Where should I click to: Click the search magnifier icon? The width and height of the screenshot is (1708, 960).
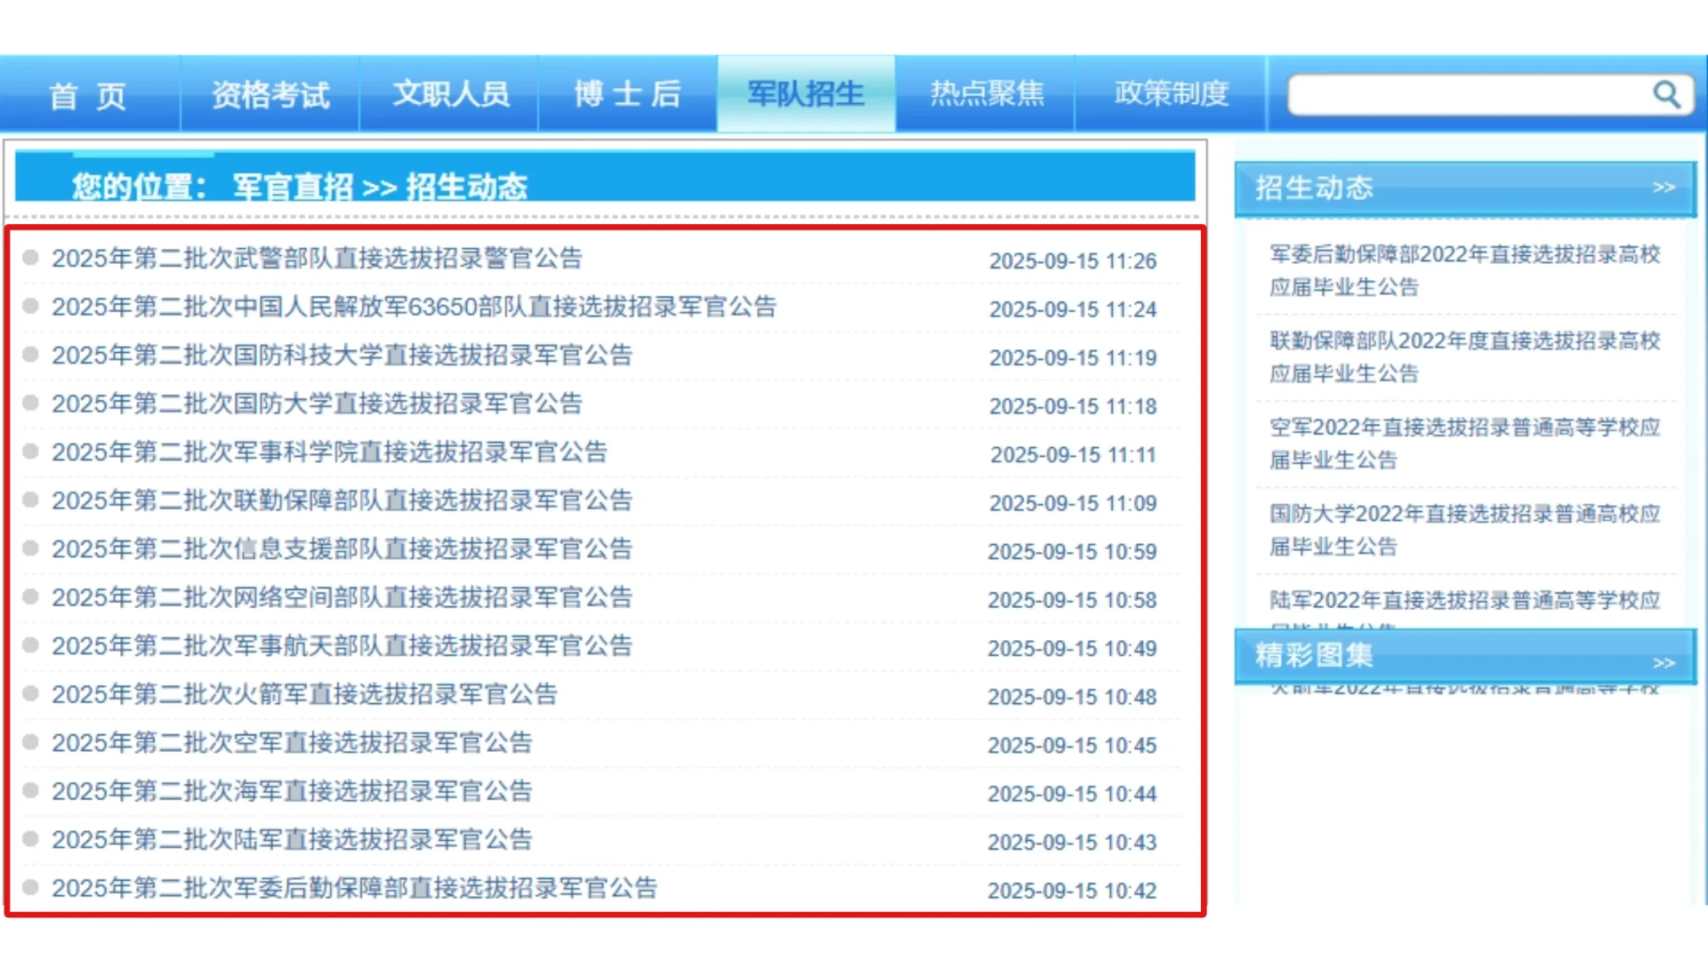click(x=1666, y=94)
